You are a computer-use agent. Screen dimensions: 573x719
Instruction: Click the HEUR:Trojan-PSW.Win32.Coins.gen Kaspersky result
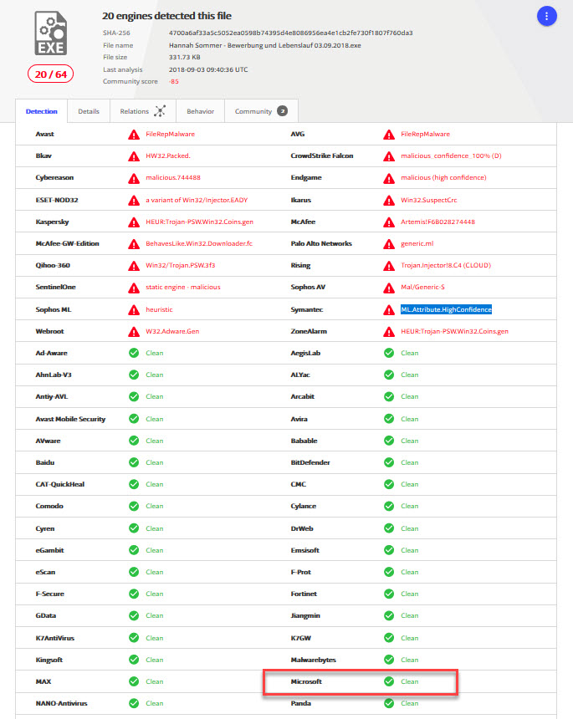[200, 222]
